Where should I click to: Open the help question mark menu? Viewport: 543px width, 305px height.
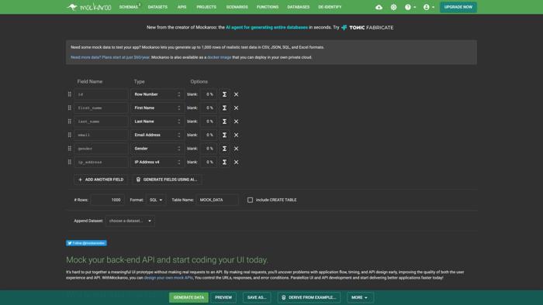click(x=410, y=7)
